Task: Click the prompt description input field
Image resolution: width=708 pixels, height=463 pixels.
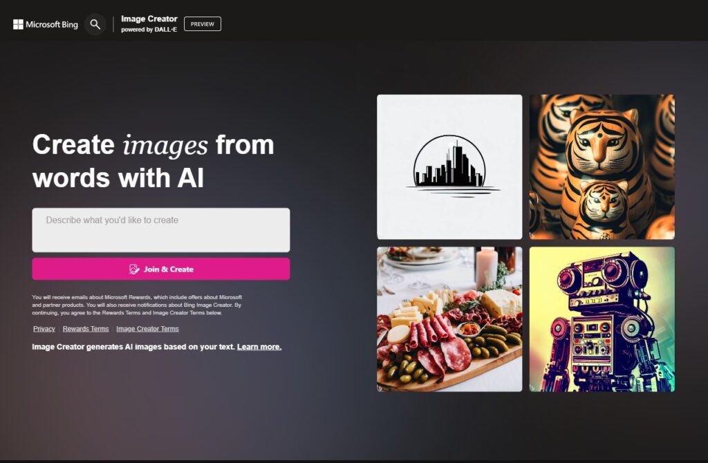Action: tap(160, 229)
